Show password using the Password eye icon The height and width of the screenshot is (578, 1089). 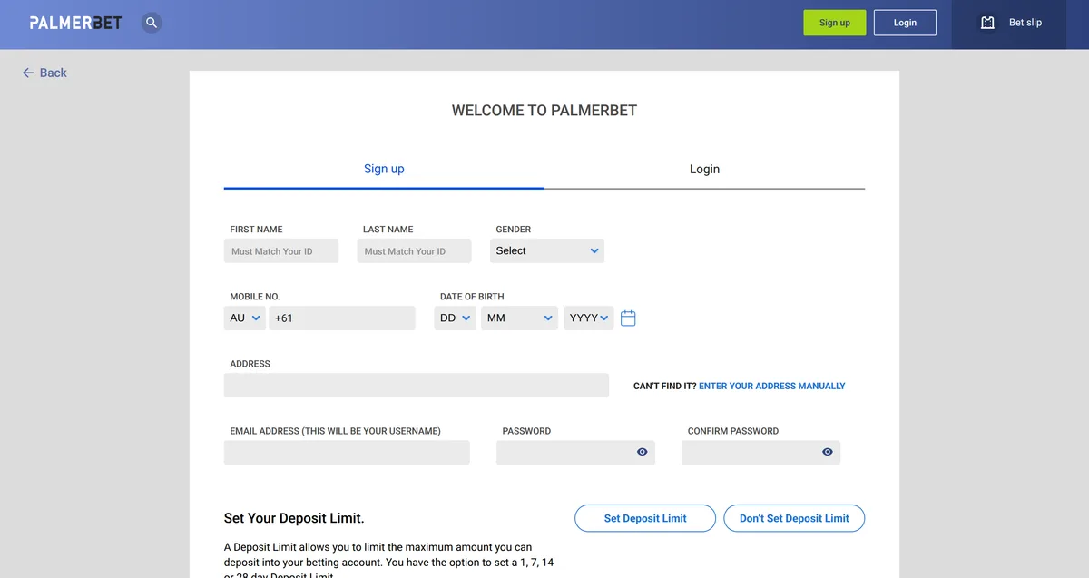tap(643, 452)
